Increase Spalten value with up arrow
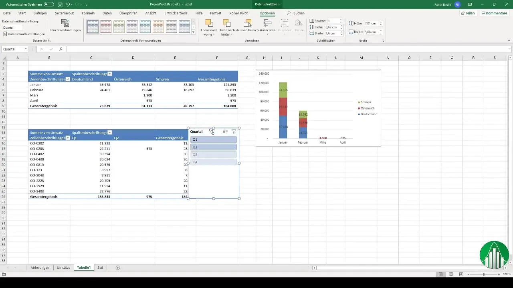The image size is (513, 288). [341, 20]
